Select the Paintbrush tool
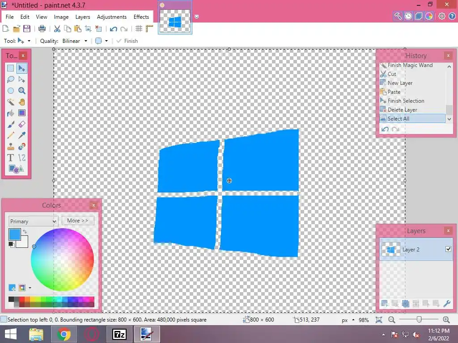Viewport: 458px width, 343px height. tap(11, 124)
